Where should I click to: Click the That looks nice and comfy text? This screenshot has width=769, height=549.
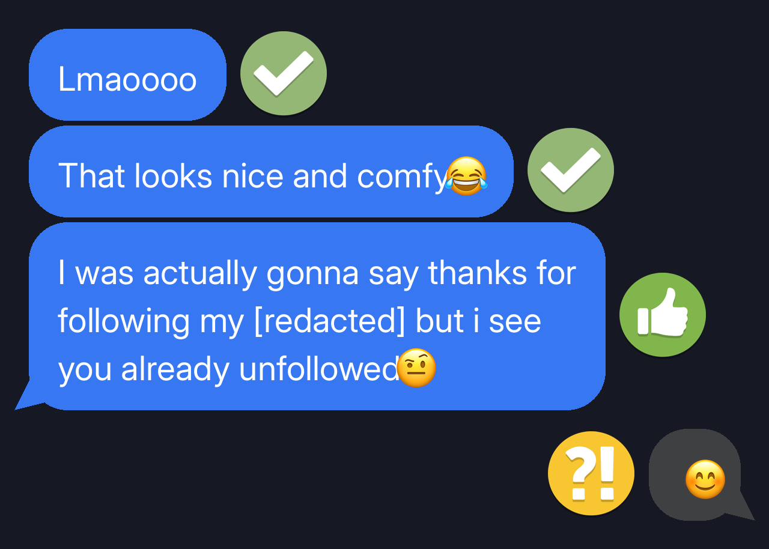pyautogui.click(x=252, y=177)
